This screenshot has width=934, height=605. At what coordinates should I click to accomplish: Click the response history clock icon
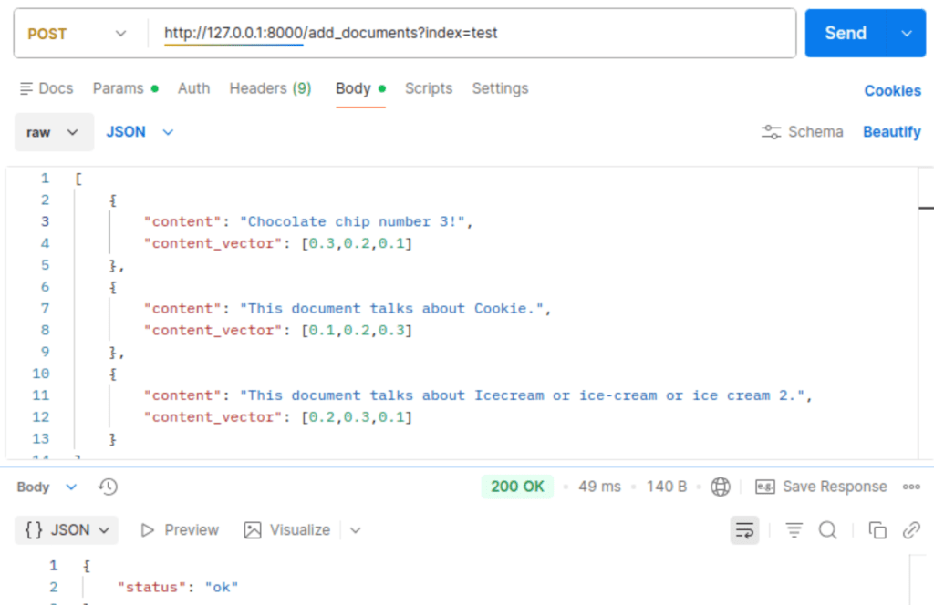point(109,487)
